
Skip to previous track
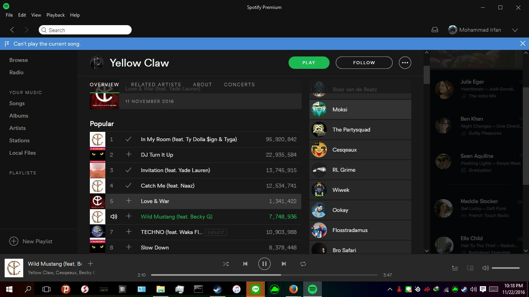(245, 264)
